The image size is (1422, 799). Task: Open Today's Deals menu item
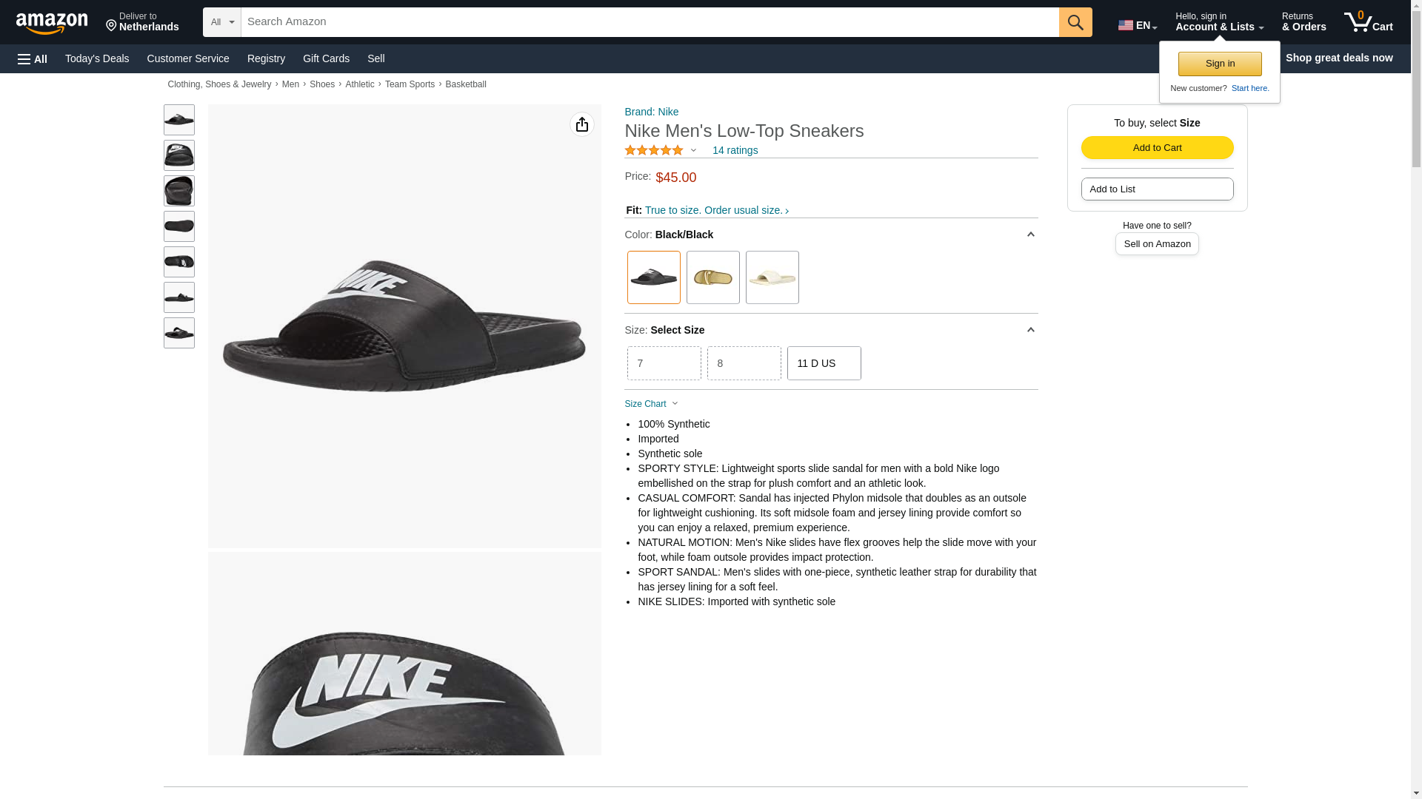pyautogui.click(x=97, y=58)
